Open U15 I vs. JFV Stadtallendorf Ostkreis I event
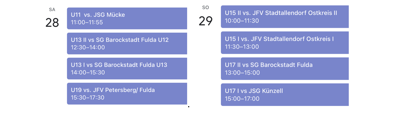The image size is (404, 115). [x=285, y=43]
